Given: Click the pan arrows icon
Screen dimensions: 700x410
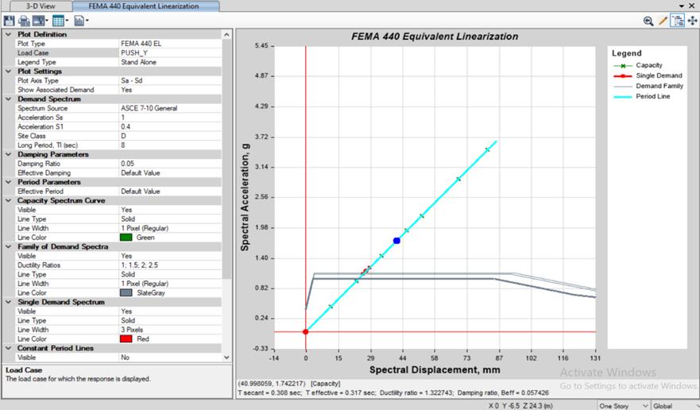Looking at the screenshot, I should 692,21.
